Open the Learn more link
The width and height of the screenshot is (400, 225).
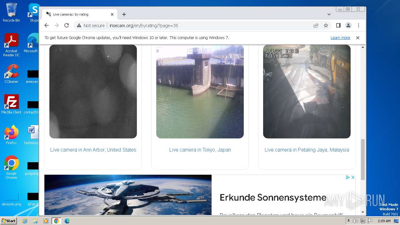[340, 38]
